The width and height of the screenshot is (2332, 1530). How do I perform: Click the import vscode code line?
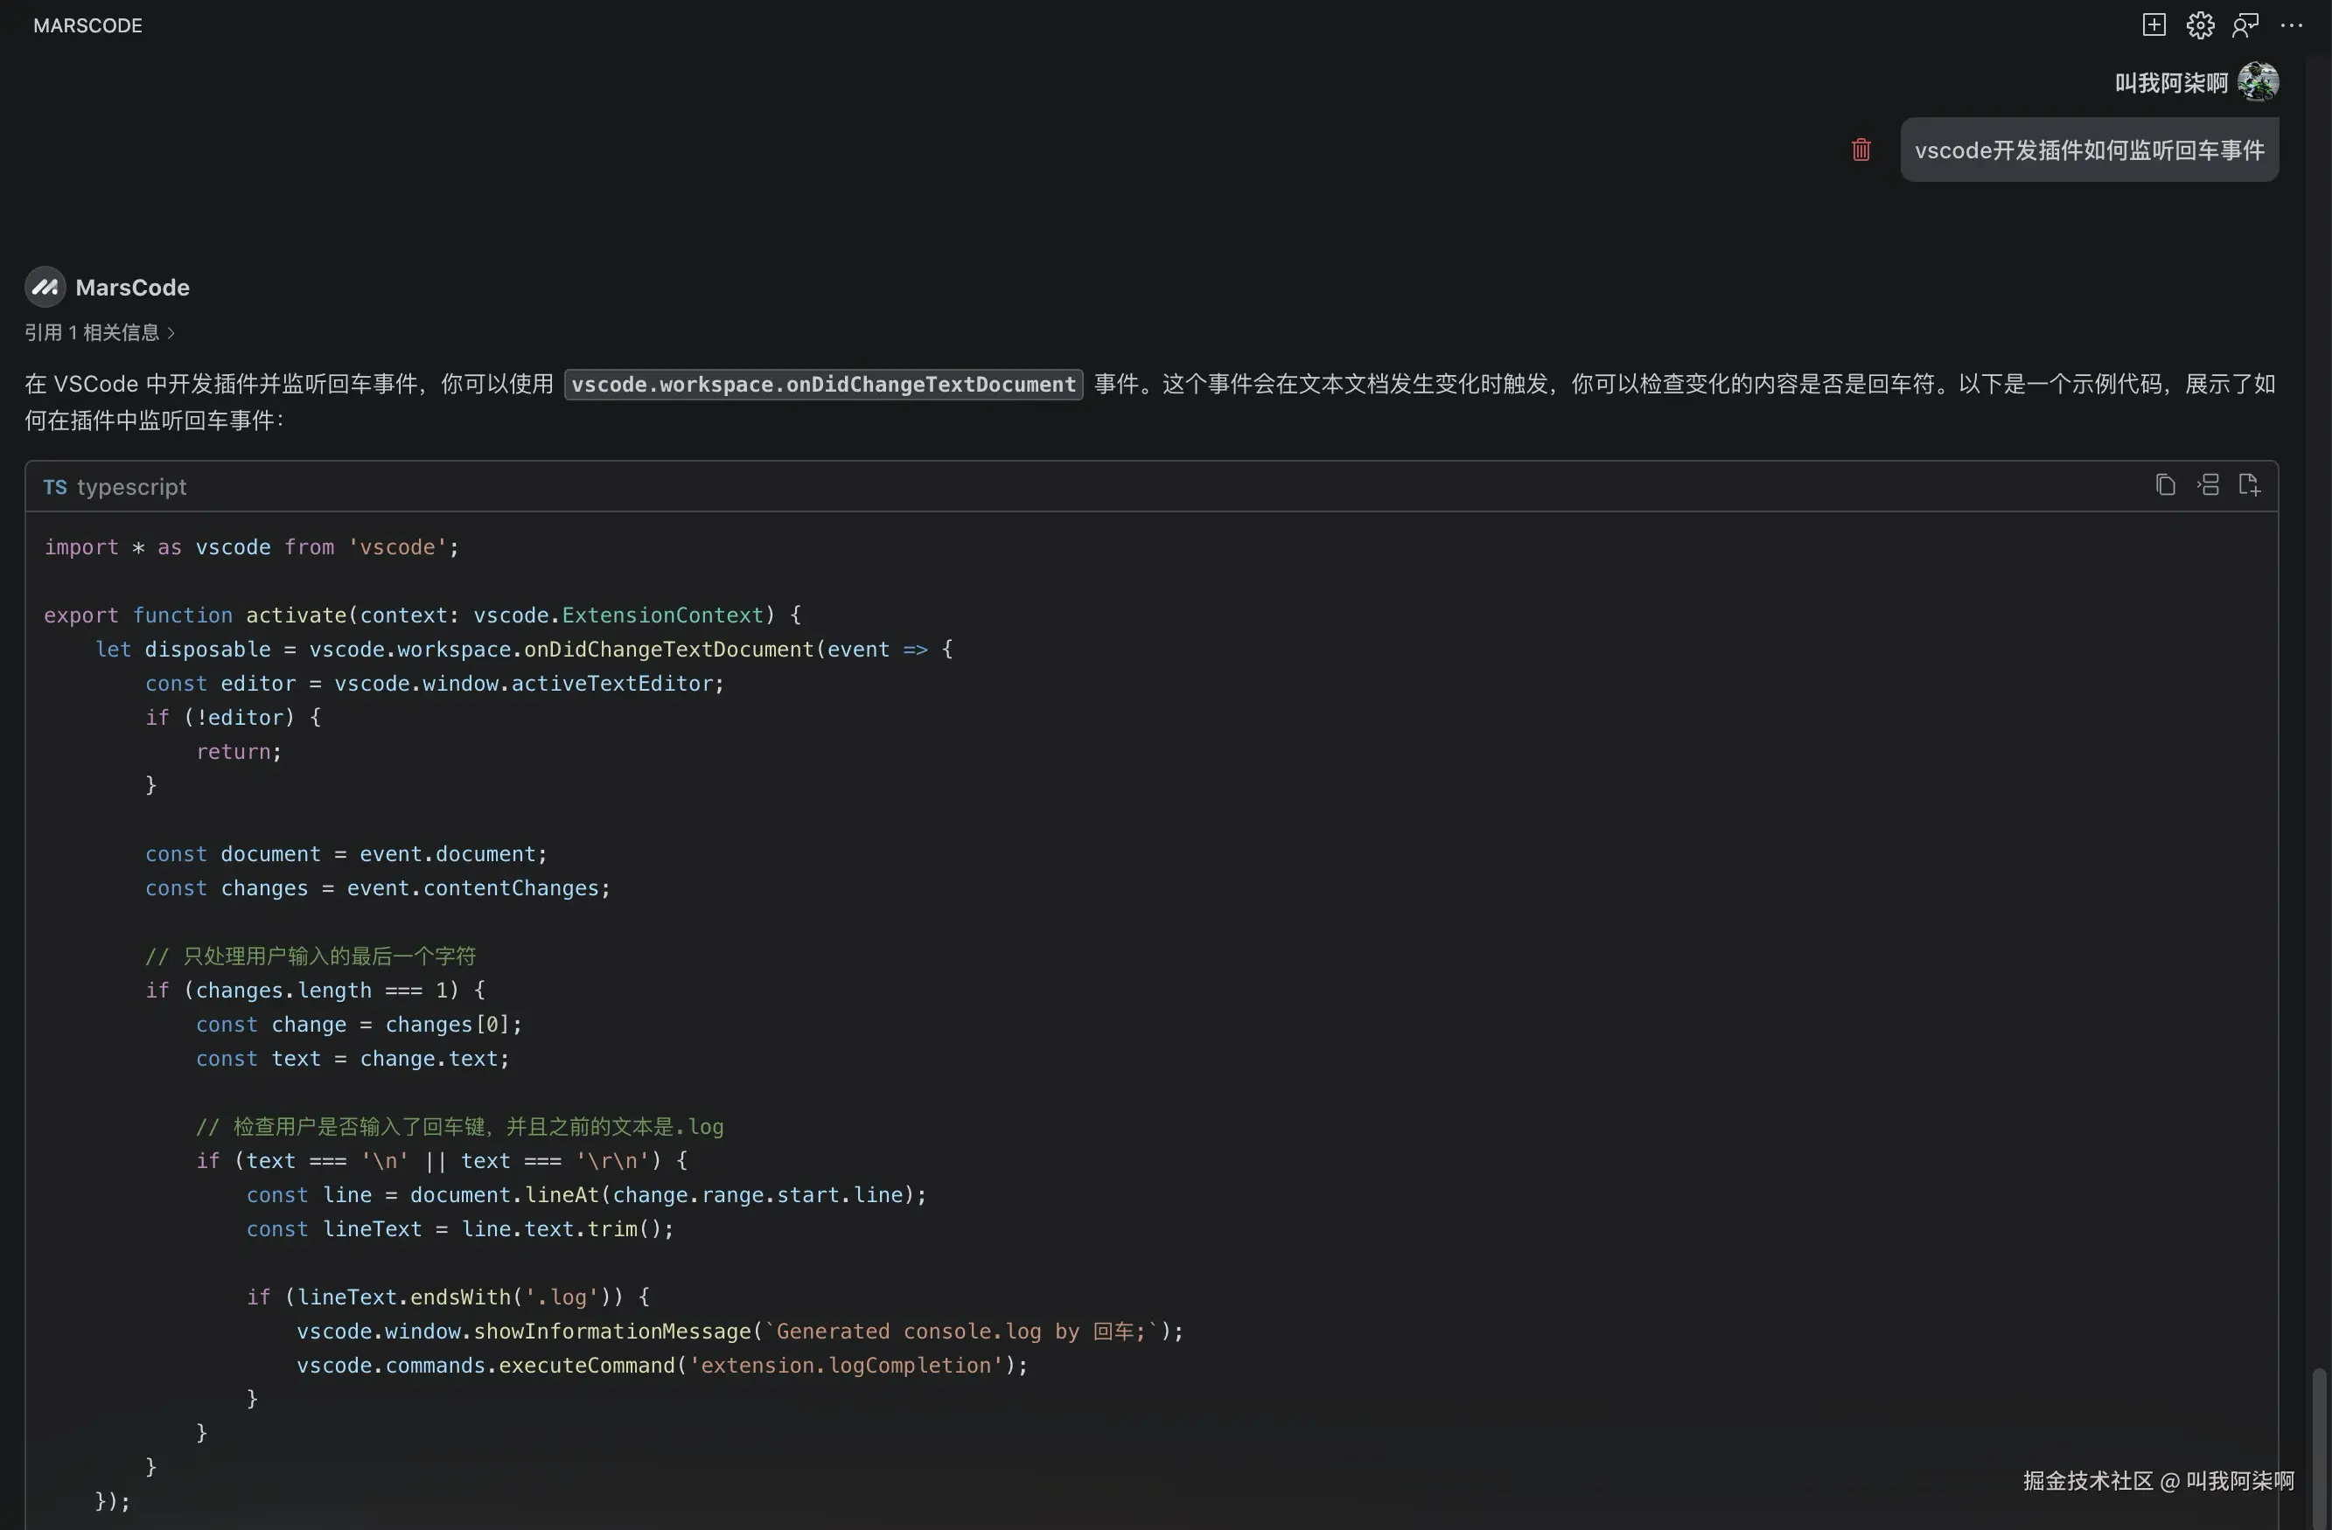click(x=251, y=547)
